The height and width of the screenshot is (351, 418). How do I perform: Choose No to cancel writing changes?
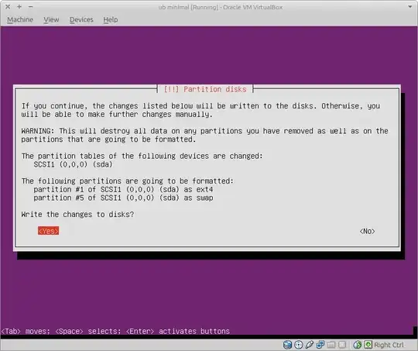[367, 231]
